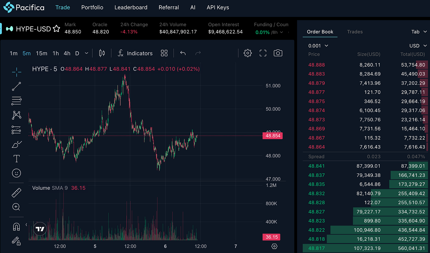Take a chart screenshot with the camera icon
The width and height of the screenshot is (430, 253).
278,53
